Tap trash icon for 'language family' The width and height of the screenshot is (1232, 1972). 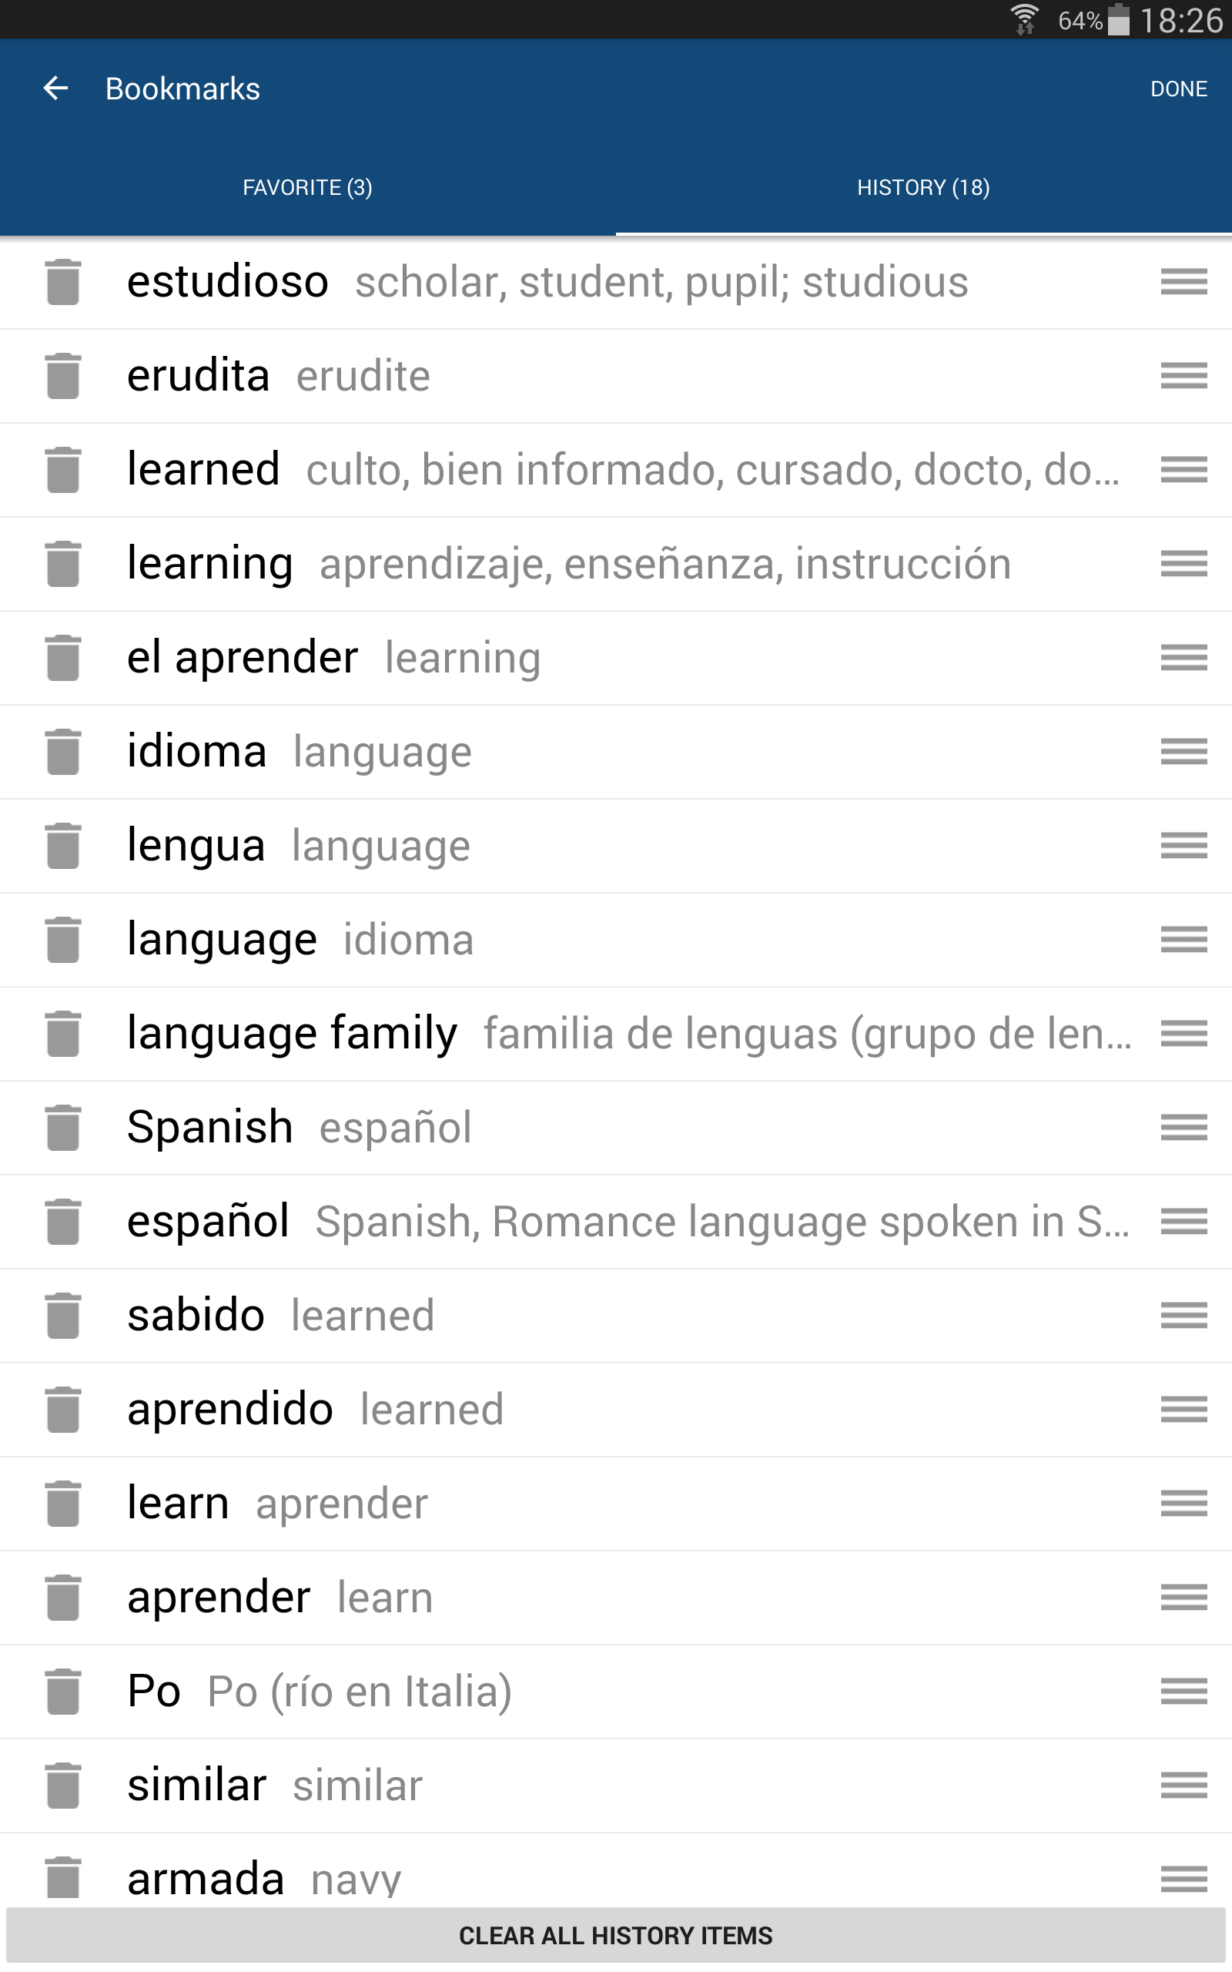click(x=62, y=1033)
